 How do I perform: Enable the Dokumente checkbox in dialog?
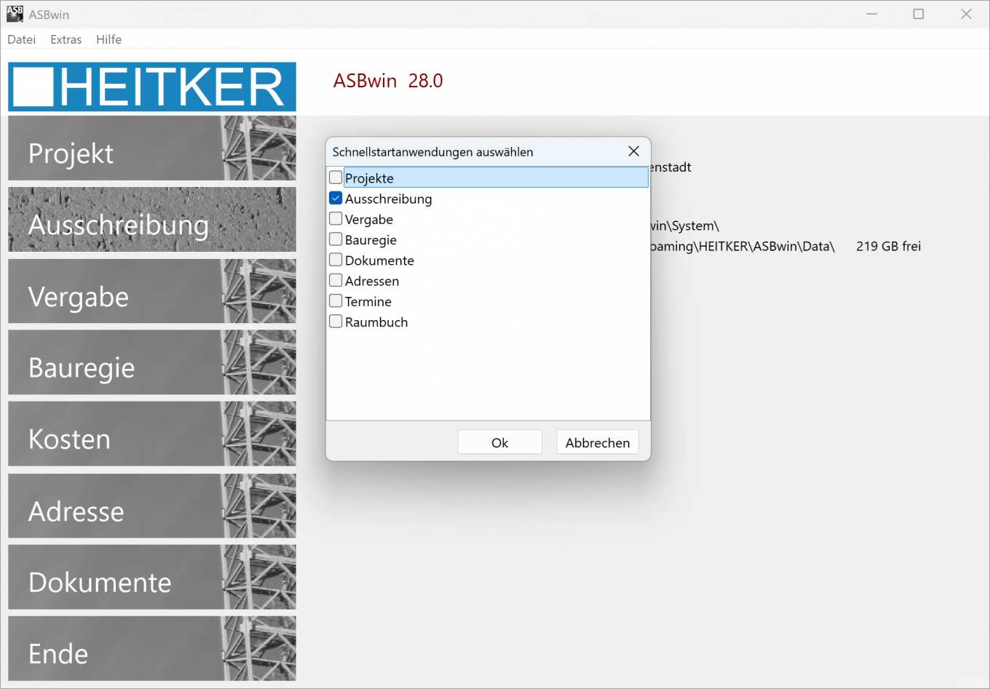pyautogui.click(x=336, y=260)
